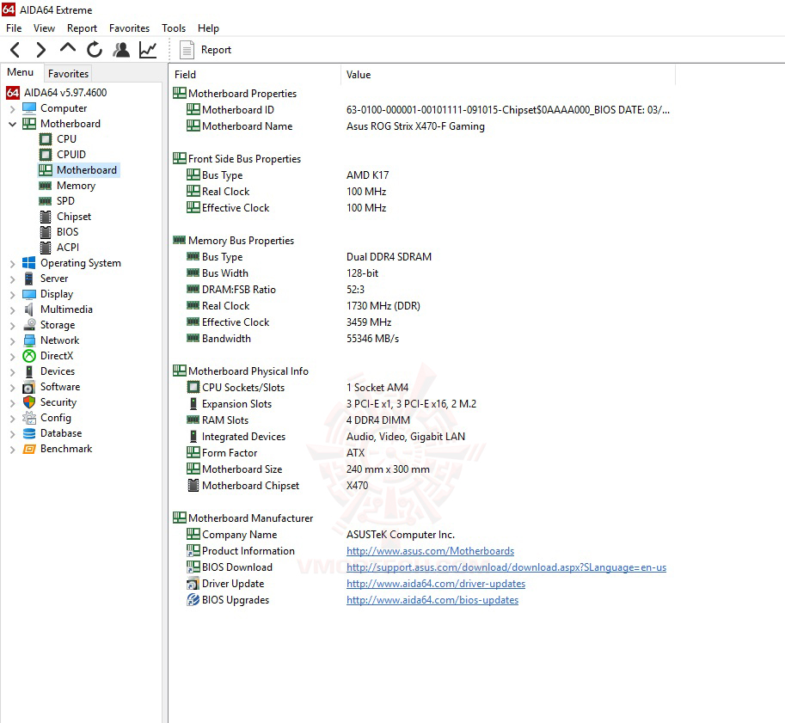785x723 pixels.
Task: Open the aida64.com driver-updates link
Action: 436,584
